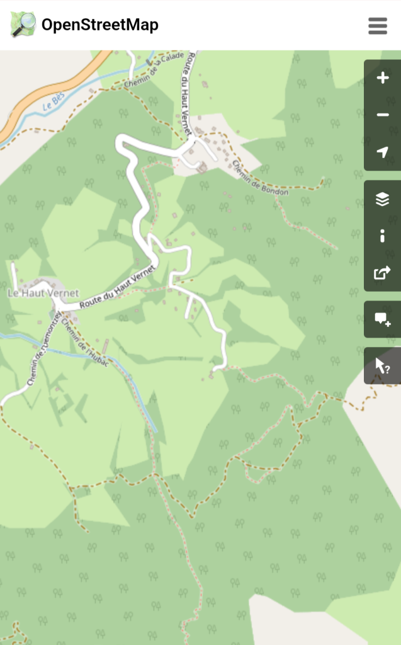The height and width of the screenshot is (645, 401).
Task: Open the share map panel
Action: click(383, 273)
